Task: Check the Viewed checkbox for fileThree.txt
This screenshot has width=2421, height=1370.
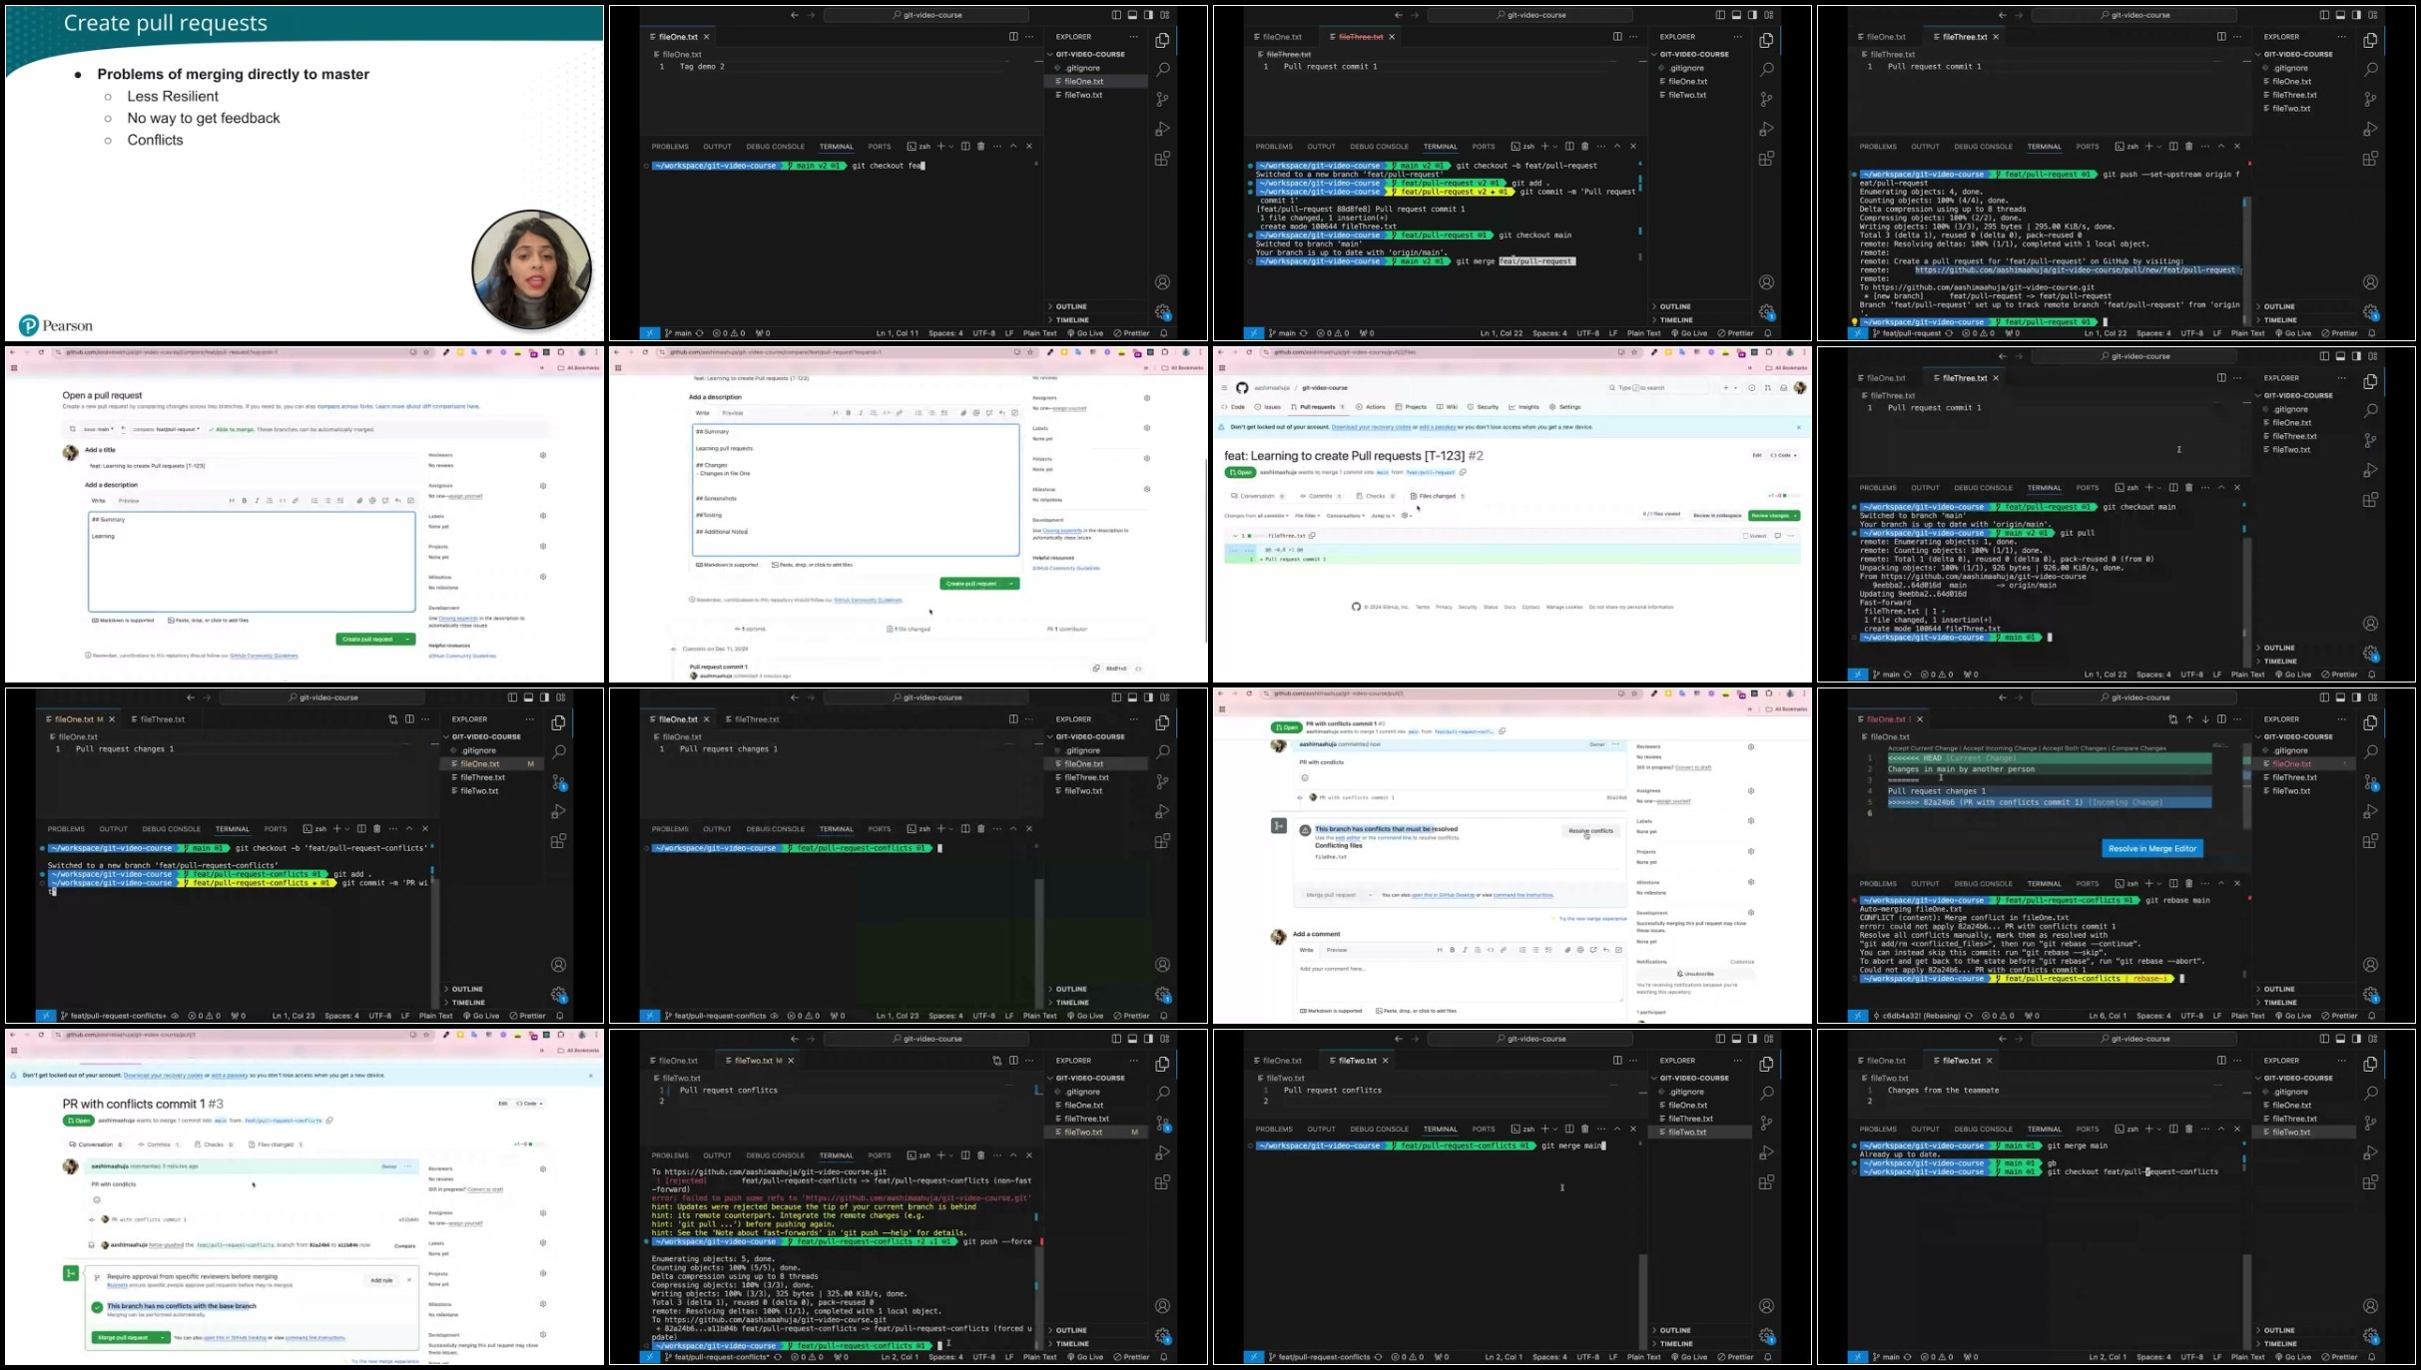Action: (x=1745, y=536)
